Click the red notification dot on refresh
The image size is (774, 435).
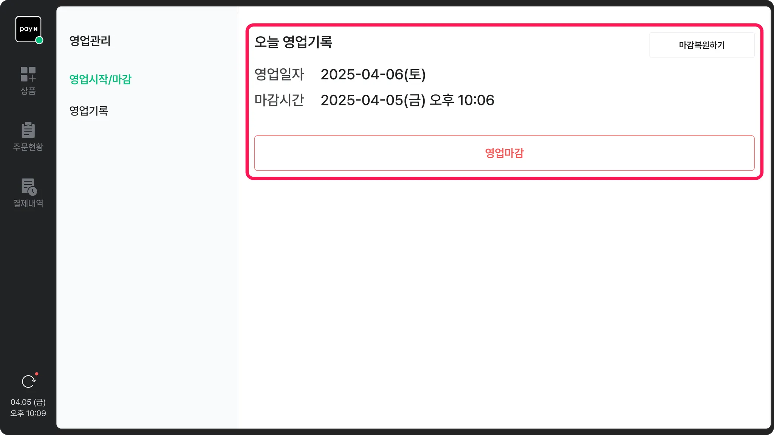click(x=37, y=374)
